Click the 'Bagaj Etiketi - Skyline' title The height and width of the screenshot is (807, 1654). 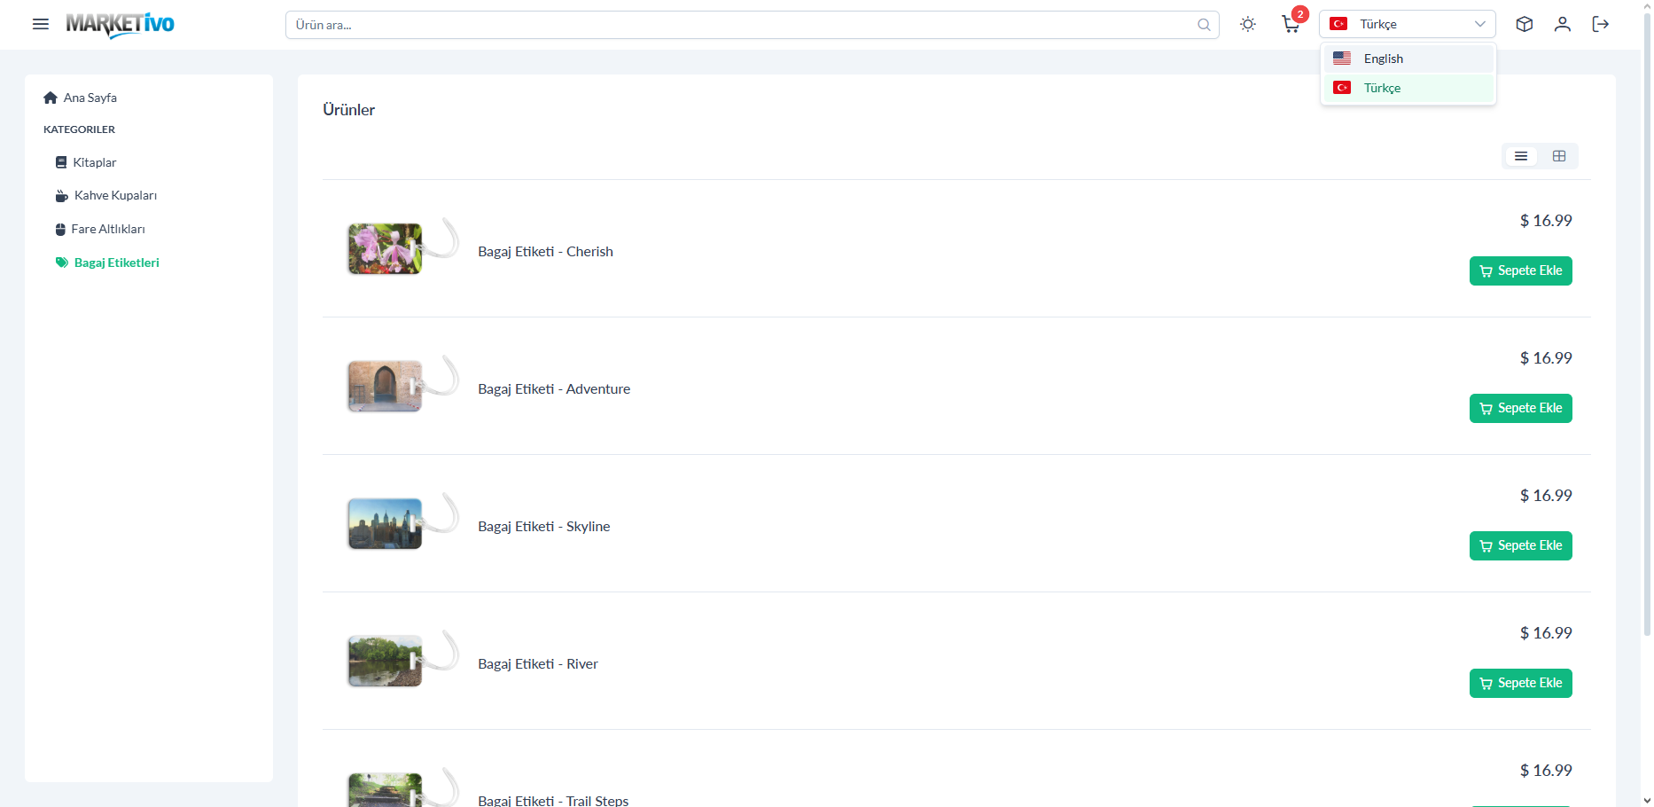click(x=544, y=527)
